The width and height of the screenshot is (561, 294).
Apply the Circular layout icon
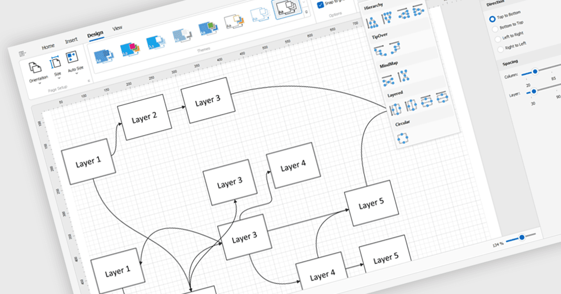point(402,137)
